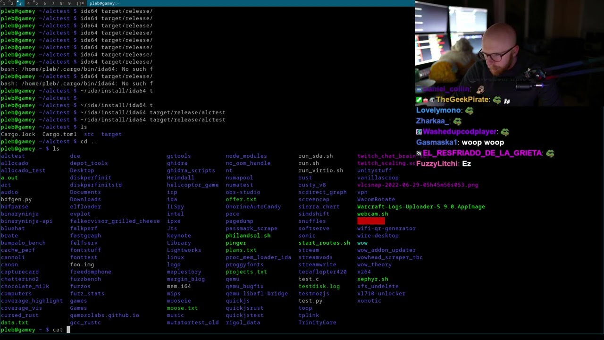Click Lovelymono chat username
Screen dimensions: 604x340
pyautogui.click(x=438, y=110)
